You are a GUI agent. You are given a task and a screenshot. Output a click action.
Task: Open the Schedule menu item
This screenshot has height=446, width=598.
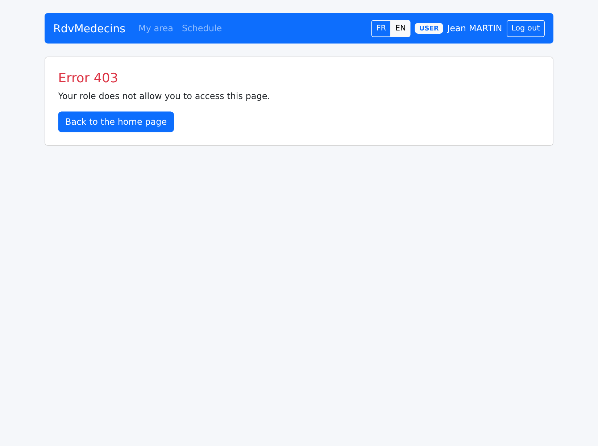(202, 28)
